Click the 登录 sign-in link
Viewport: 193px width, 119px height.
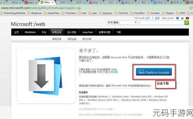tap(157, 18)
